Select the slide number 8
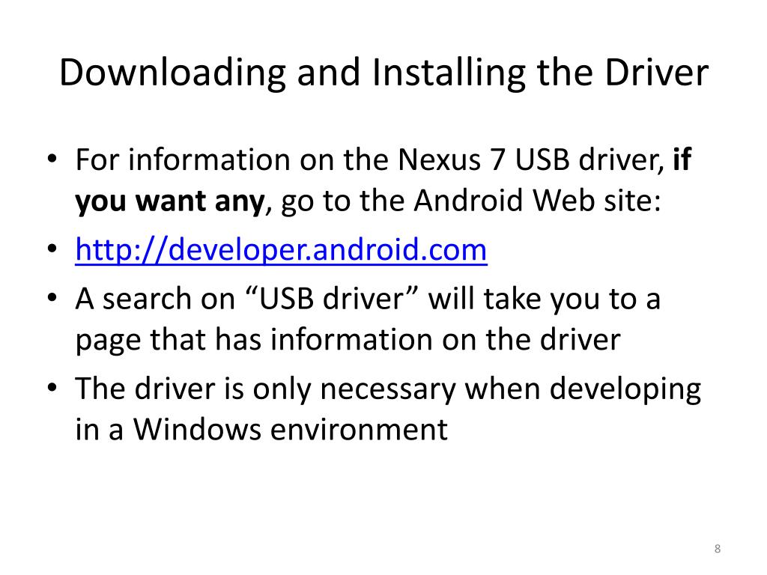Viewport: 767px width, 575px height. pyautogui.click(x=718, y=549)
